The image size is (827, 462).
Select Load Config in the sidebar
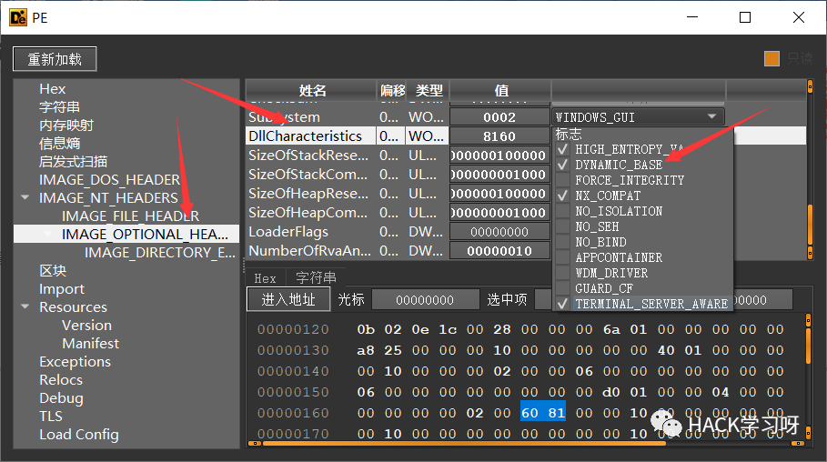[79, 435]
